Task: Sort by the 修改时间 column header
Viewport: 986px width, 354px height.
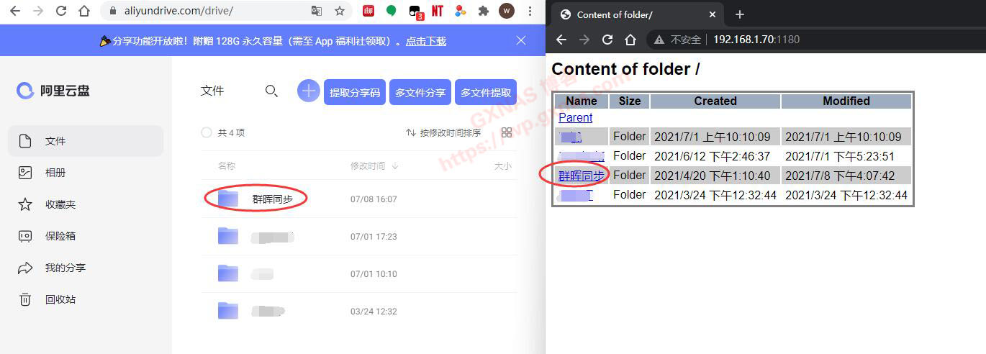Action: coord(374,165)
